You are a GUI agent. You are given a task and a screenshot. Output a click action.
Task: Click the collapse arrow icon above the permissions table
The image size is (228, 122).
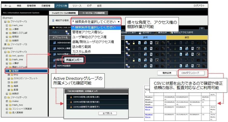tap(202, 29)
